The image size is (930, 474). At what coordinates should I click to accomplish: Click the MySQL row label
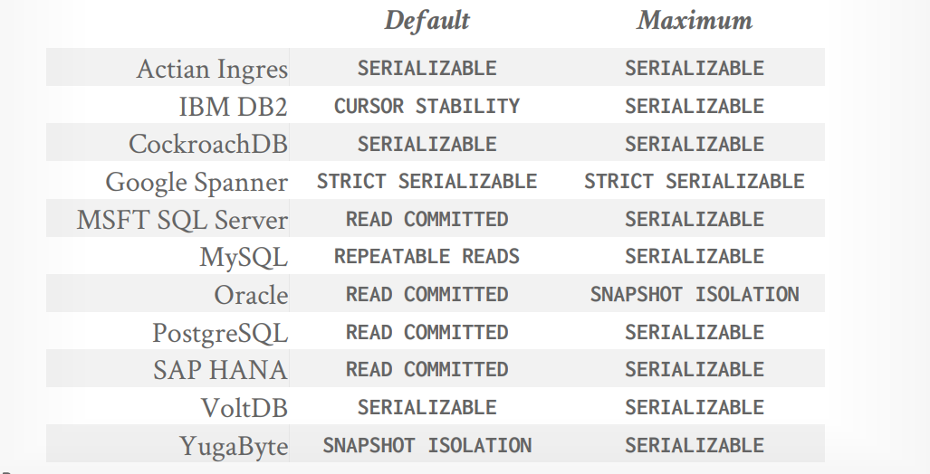coord(244,257)
